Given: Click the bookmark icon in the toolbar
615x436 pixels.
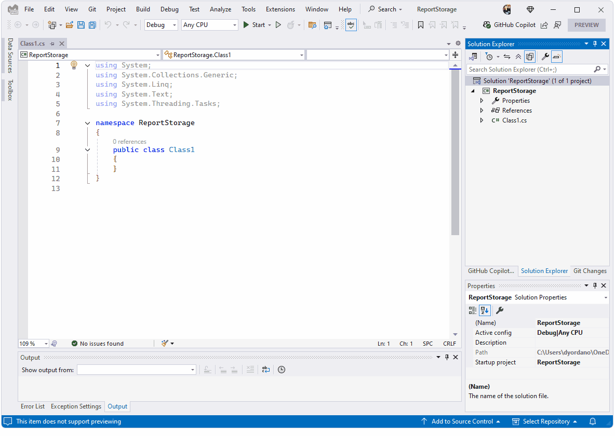Looking at the screenshot, I should pyautogui.click(x=421, y=25).
